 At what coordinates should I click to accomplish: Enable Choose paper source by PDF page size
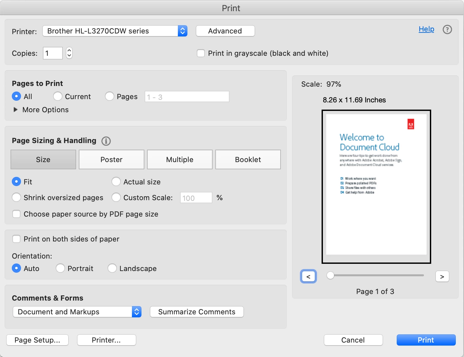click(x=16, y=214)
